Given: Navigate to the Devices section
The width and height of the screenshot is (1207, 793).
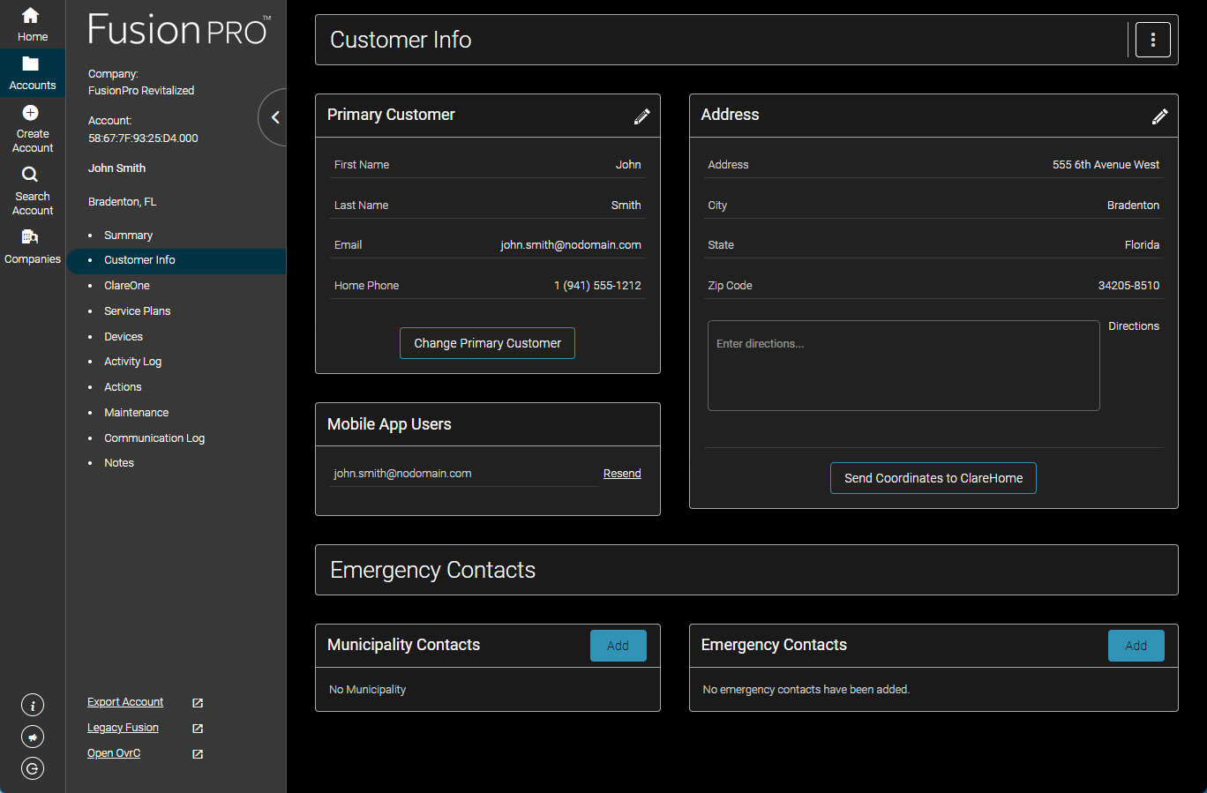Looking at the screenshot, I should 123,336.
